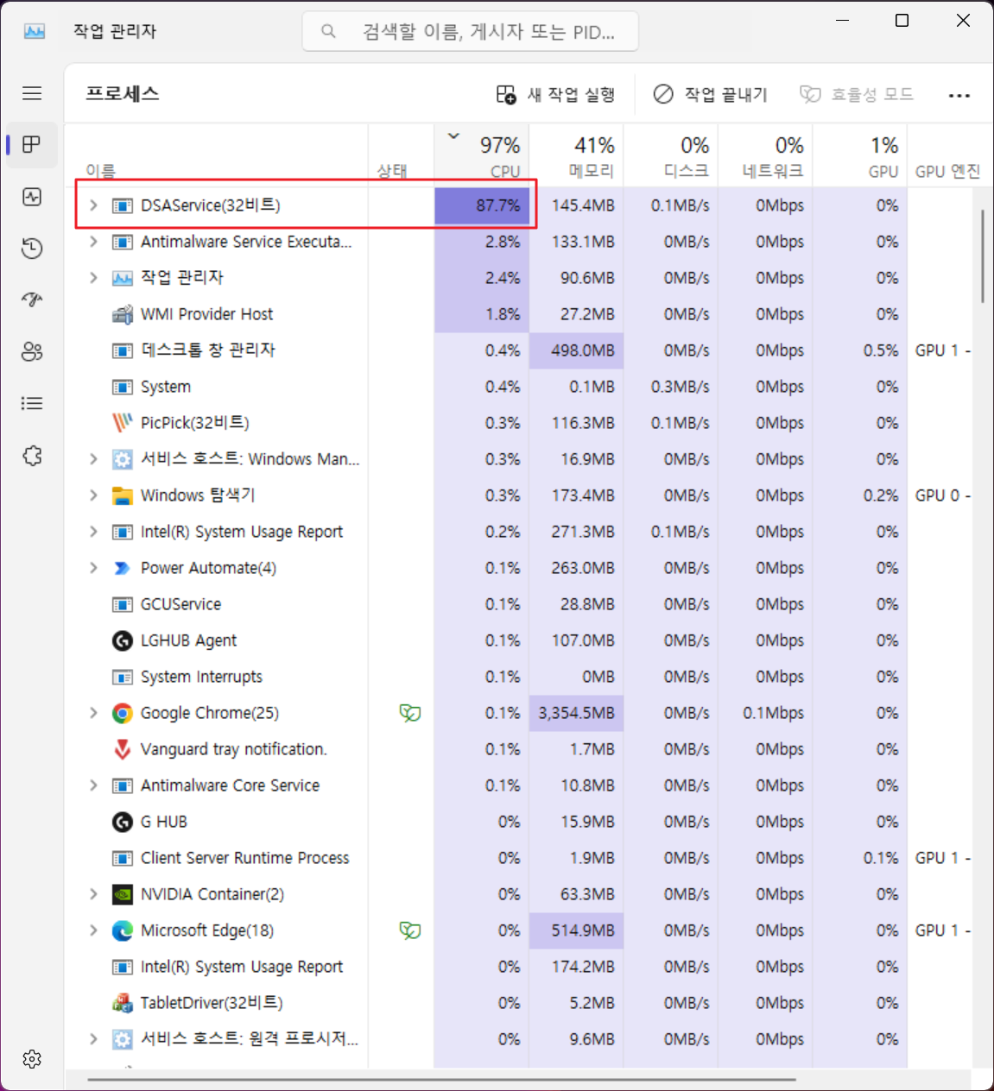Expand Antimalware Core Service group

point(93,785)
